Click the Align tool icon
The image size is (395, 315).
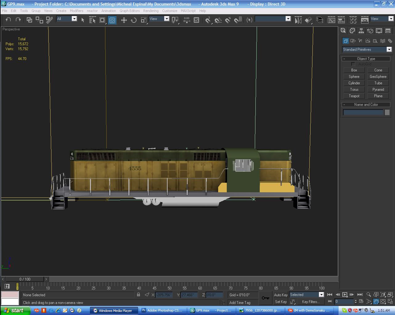[x=308, y=20]
